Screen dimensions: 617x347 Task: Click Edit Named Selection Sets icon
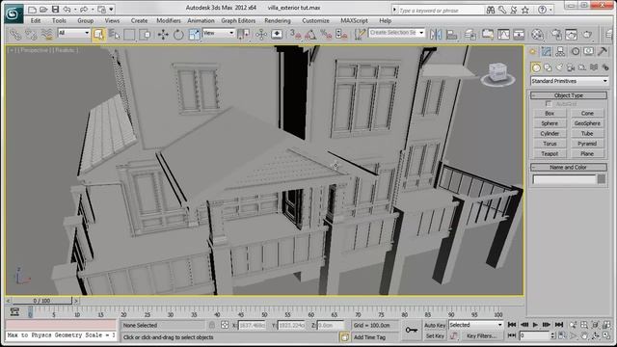pyautogui.click(x=360, y=35)
